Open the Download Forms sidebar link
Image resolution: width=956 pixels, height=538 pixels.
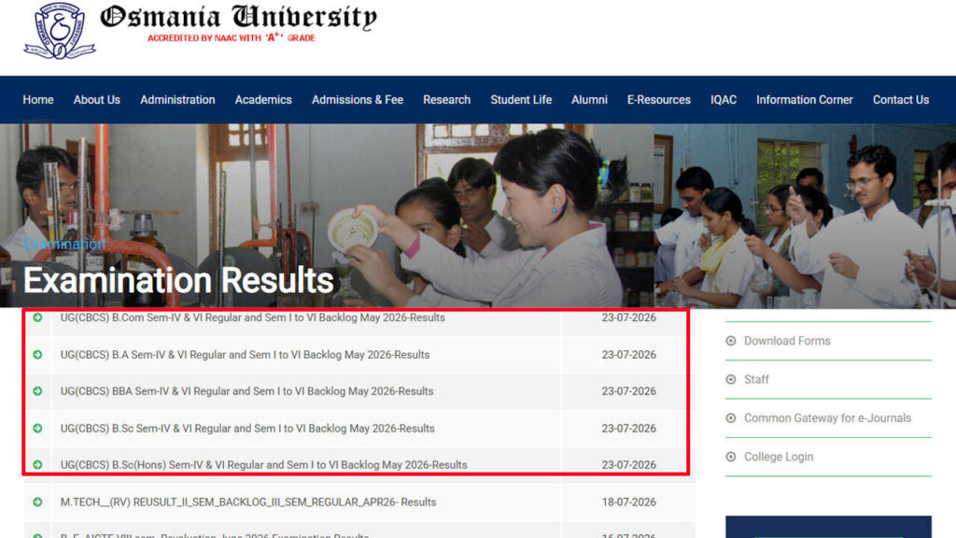(x=787, y=341)
